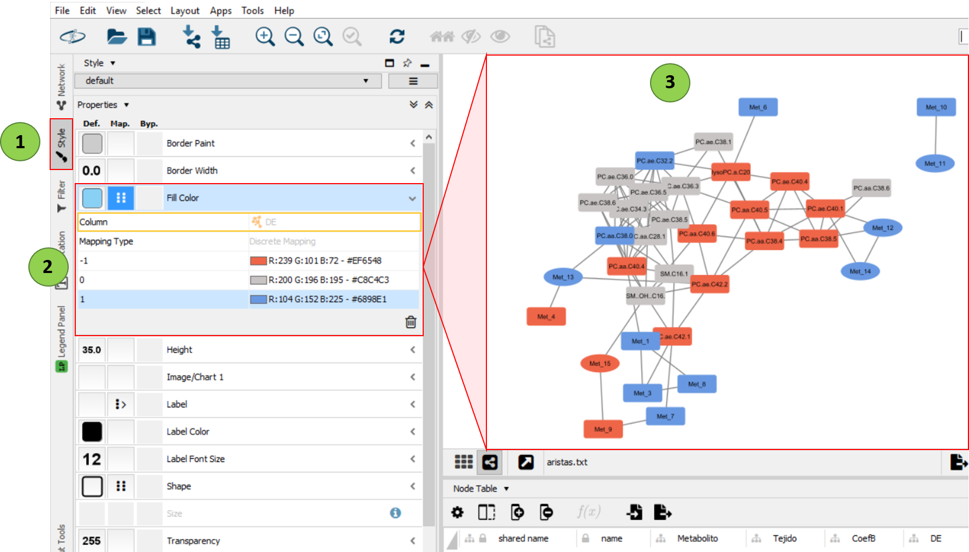This screenshot has width=969, height=552.
Task: Open Legend Panel side tab
Action: click(62, 338)
